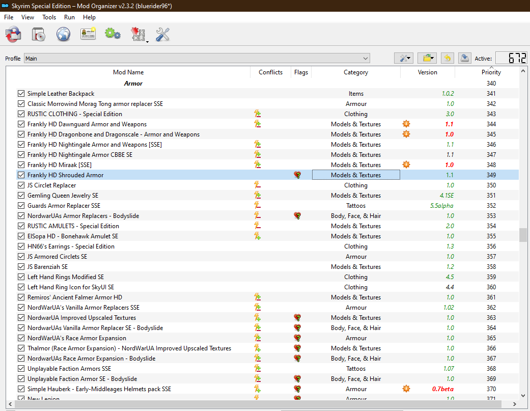The height and width of the screenshot is (411, 530).
Task: Click version 0.7beta of Simple Hauberk
Action: pos(443,389)
